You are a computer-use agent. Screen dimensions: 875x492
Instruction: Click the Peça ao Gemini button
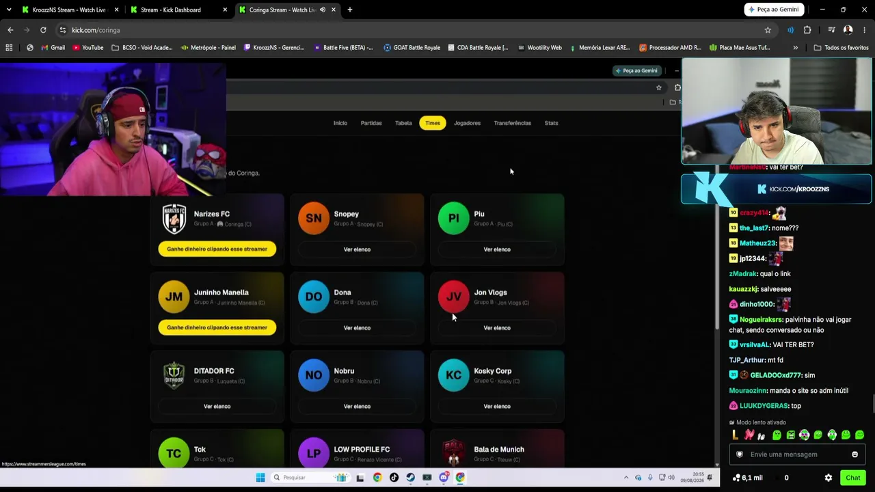[x=774, y=10]
